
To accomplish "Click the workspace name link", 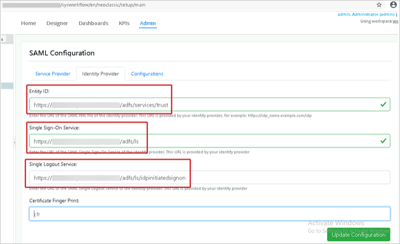I will click(x=395, y=21).
